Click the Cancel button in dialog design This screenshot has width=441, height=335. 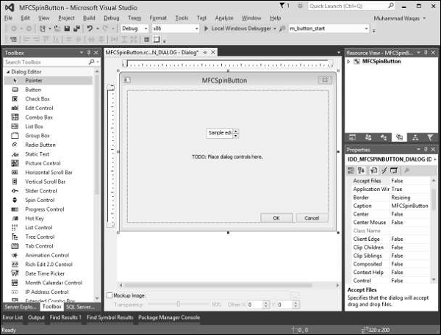coord(312,218)
